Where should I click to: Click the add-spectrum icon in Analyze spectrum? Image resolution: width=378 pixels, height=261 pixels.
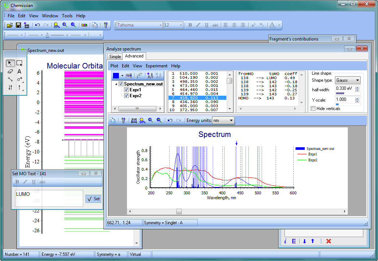pyautogui.click(x=149, y=75)
